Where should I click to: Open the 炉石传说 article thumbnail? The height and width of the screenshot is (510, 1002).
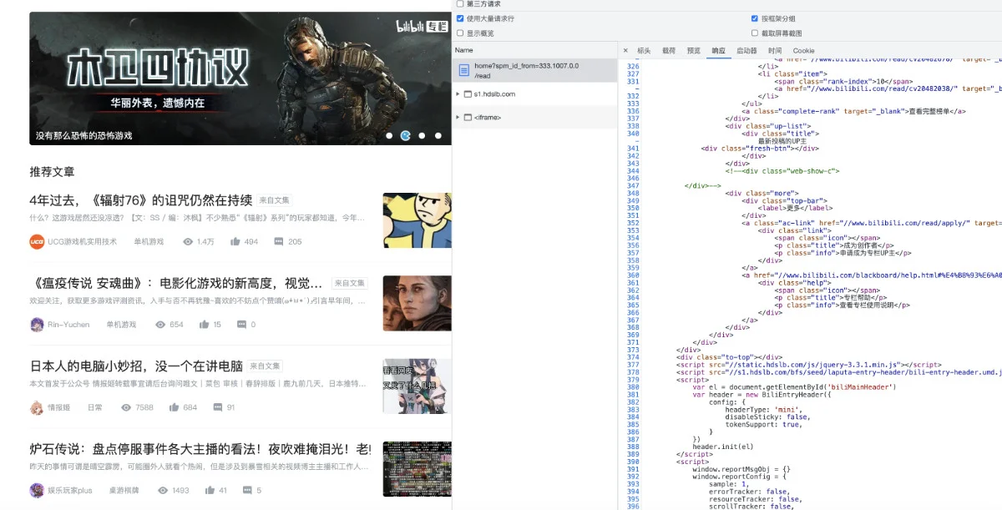pyautogui.click(x=417, y=469)
